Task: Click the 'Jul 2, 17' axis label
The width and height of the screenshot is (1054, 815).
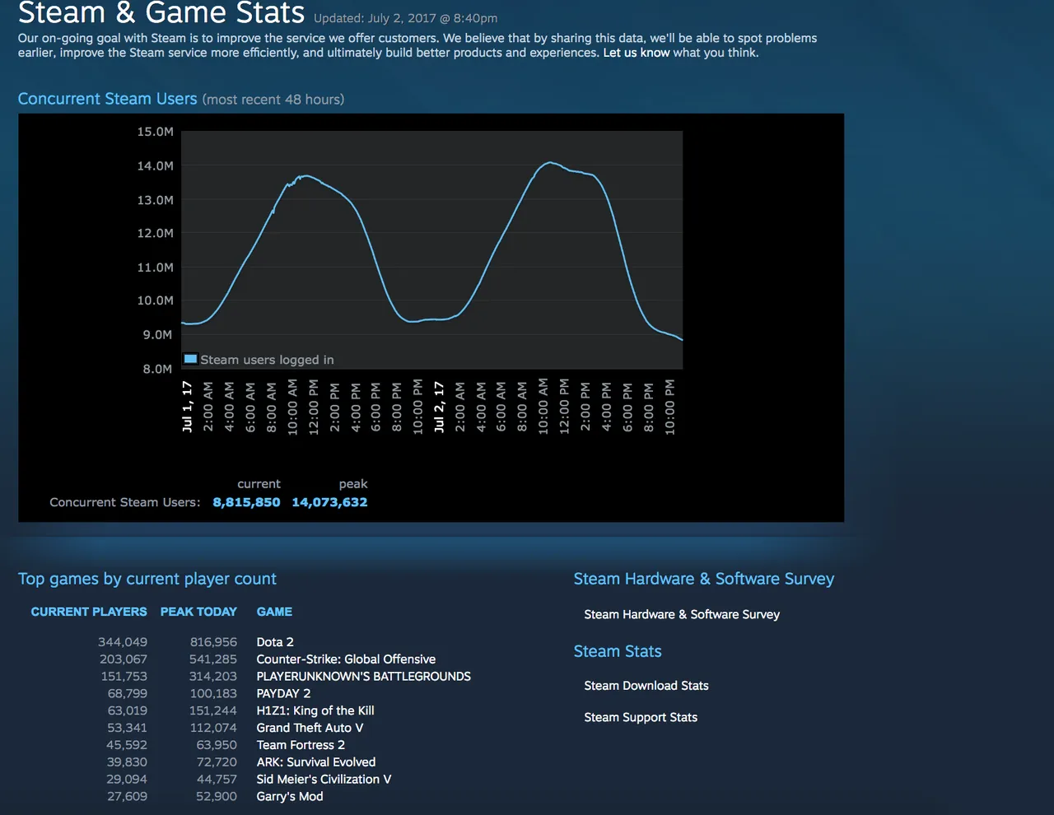Action: (x=439, y=407)
